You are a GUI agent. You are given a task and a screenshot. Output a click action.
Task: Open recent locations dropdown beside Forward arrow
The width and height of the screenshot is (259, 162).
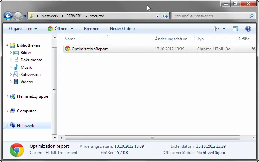(25, 16)
